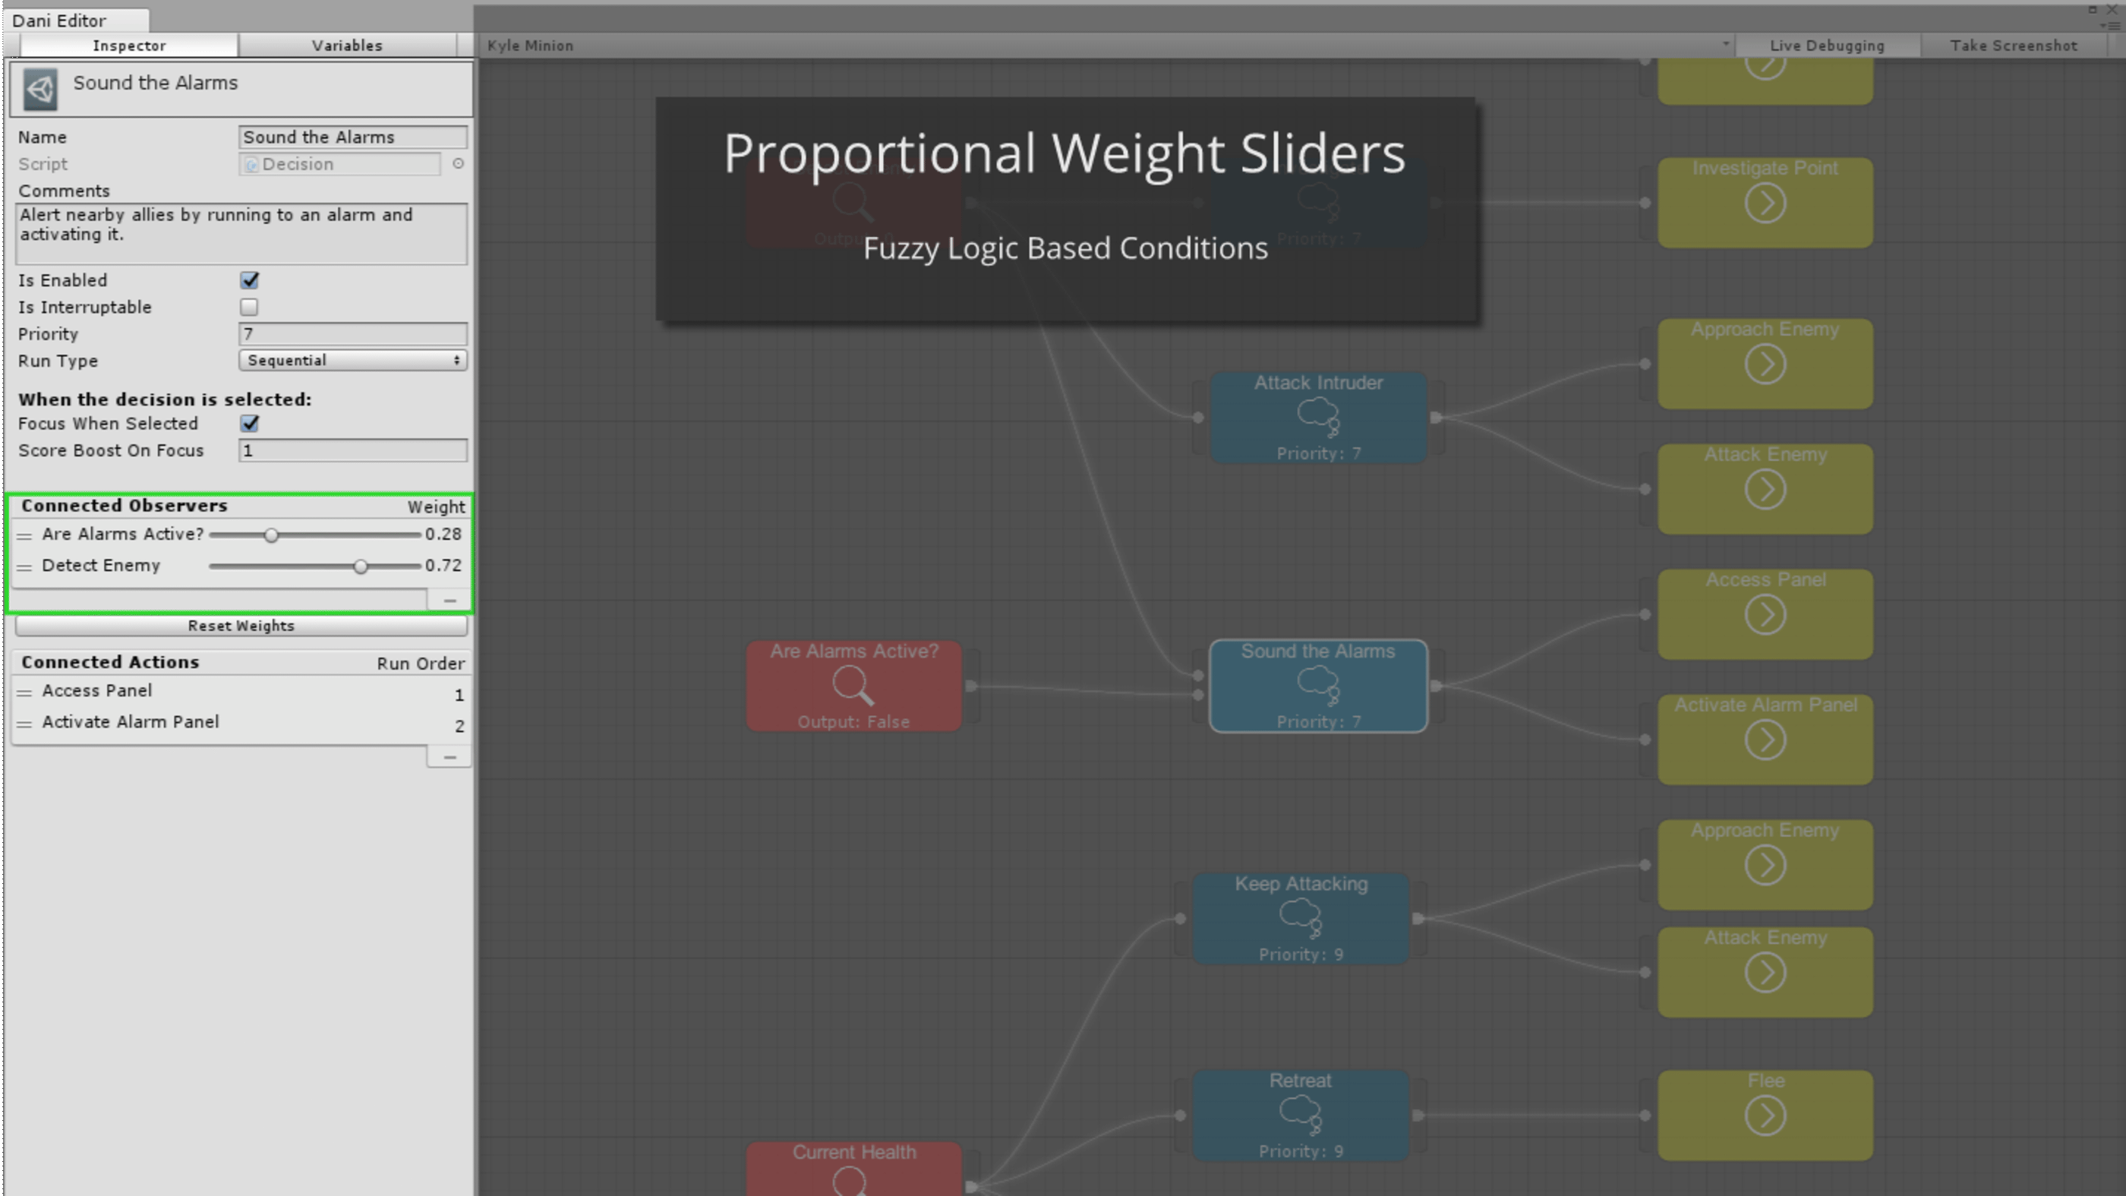Click the input port of the Retreat node
The width and height of the screenshot is (2126, 1196).
(x=1180, y=1115)
